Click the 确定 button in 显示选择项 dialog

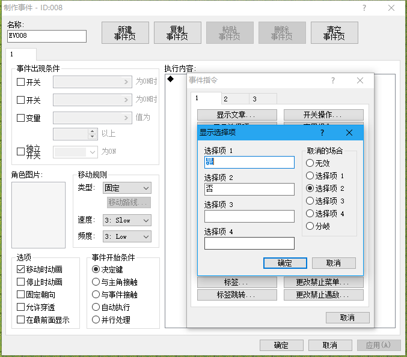coord(285,263)
